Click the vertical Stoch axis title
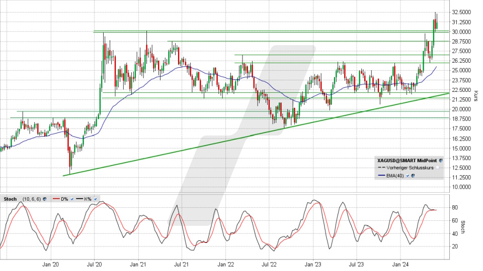The width and height of the screenshot is (483, 271). tap(463, 227)
